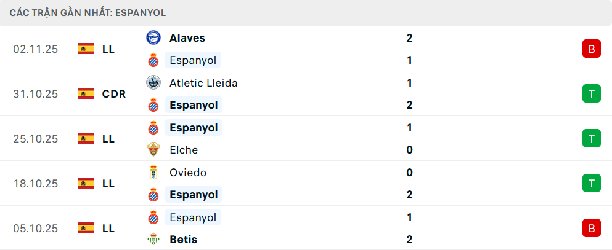Select the CDR competition label

click(114, 94)
